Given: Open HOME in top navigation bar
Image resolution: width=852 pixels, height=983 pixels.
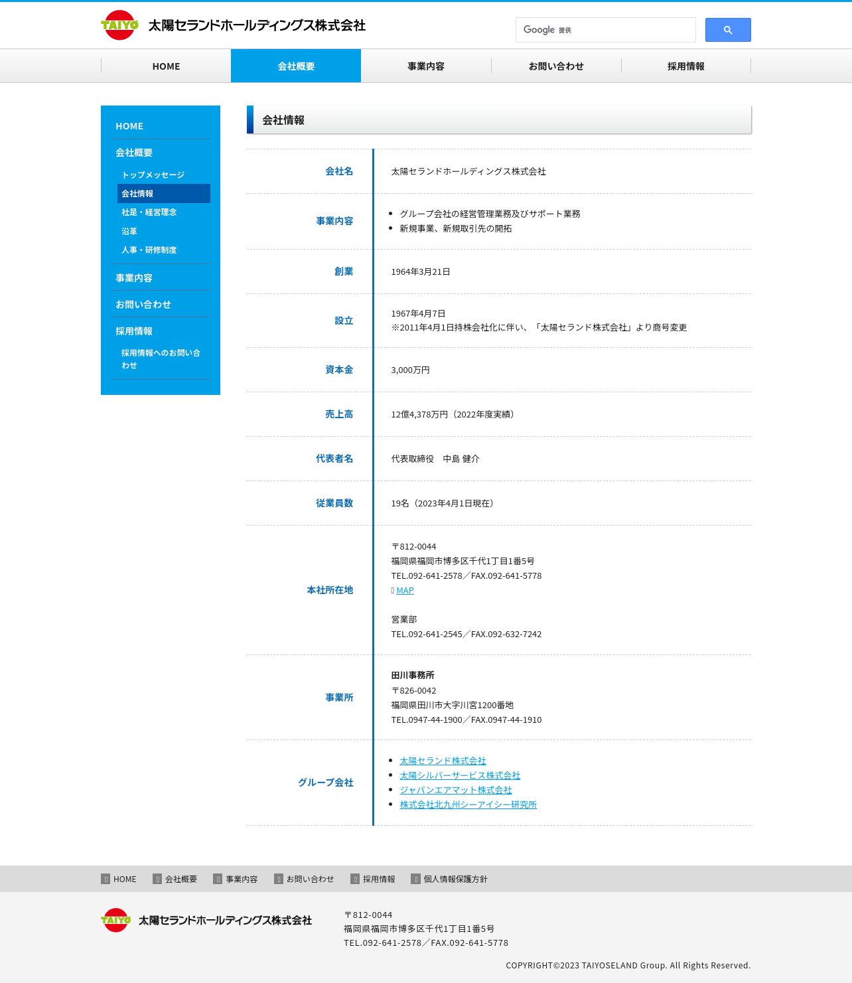Looking at the screenshot, I should [x=166, y=66].
